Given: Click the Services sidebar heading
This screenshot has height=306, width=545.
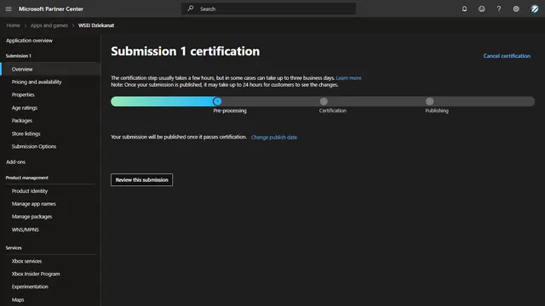Looking at the screenshot, I should pos(14,247).
